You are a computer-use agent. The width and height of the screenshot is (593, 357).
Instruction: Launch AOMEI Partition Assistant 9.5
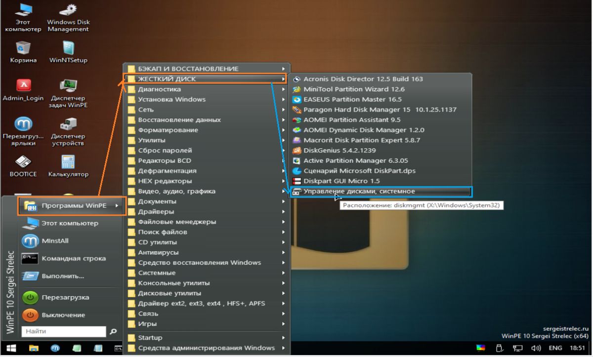[x=380, y=120]
